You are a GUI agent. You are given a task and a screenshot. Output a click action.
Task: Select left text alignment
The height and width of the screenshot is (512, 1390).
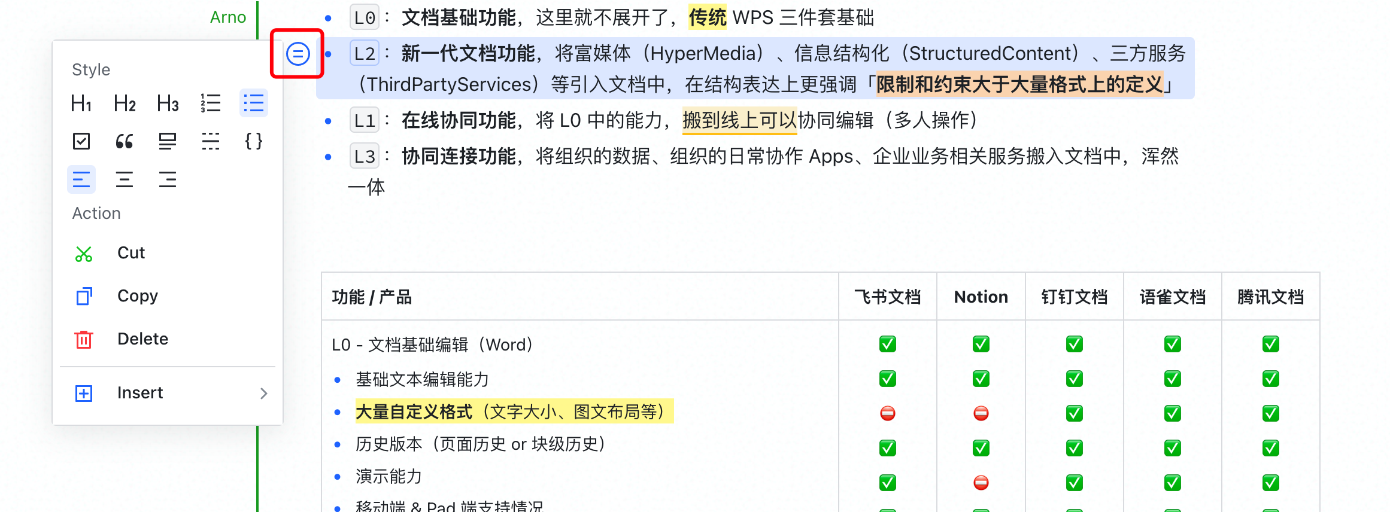point(81,179)
